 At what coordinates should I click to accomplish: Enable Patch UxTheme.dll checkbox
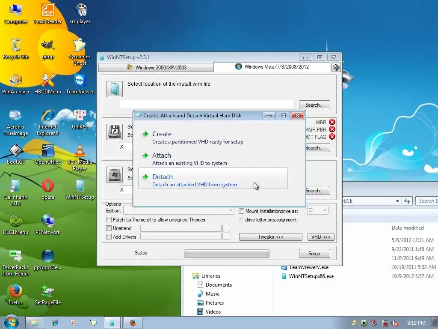click(x=109, y=220)
